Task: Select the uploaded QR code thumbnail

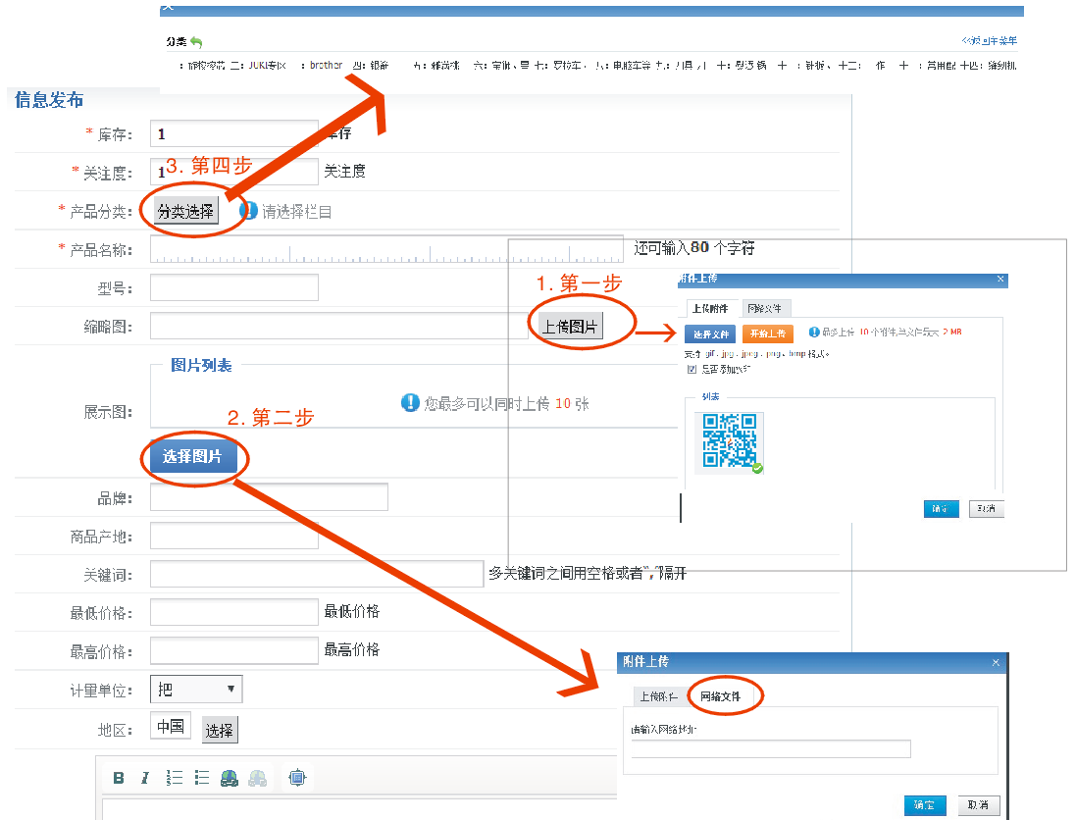Action: [730, 441]
